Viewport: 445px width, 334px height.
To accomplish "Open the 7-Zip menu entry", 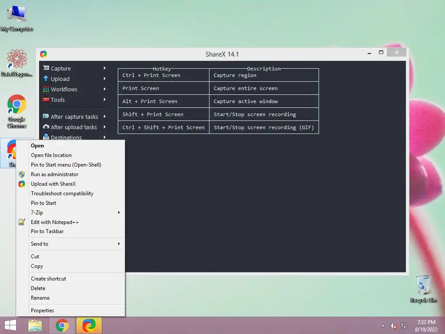I will coord(70,212).
